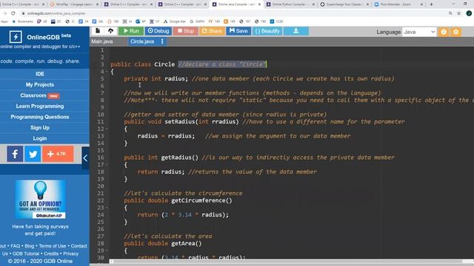
Task: Share on Facebook icon
Action: click(15, 154)
